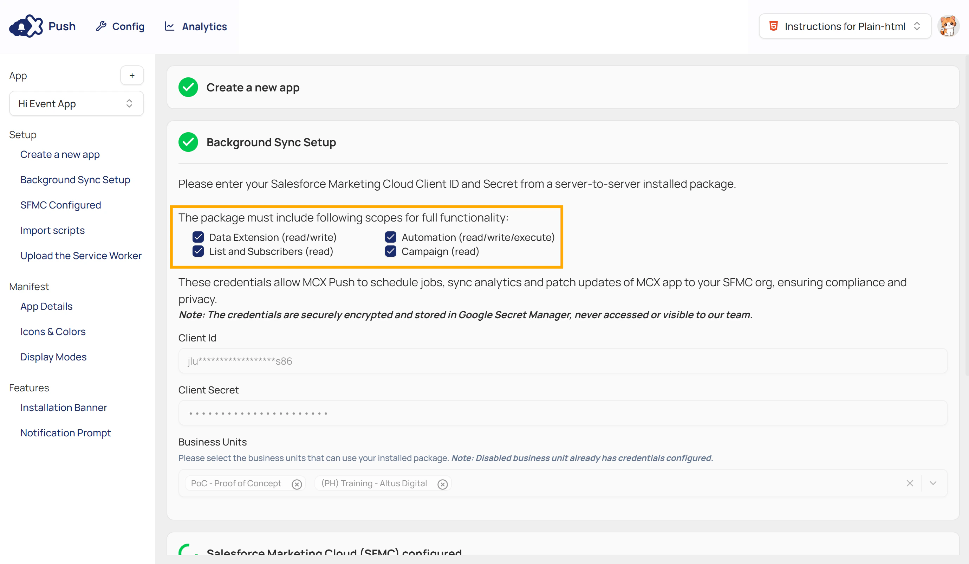Expand the Create a new app step heading

click(x=253, y=87)
